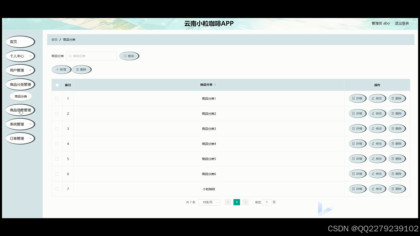420x236 pixels.
Task: Click 退出登录 at top right
Action: pos(401,23)
